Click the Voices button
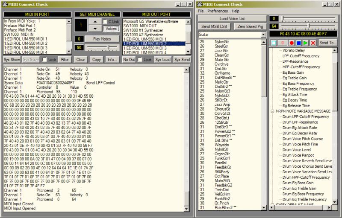The width and height of the screenshot is (342, 218). click(111, 29)
